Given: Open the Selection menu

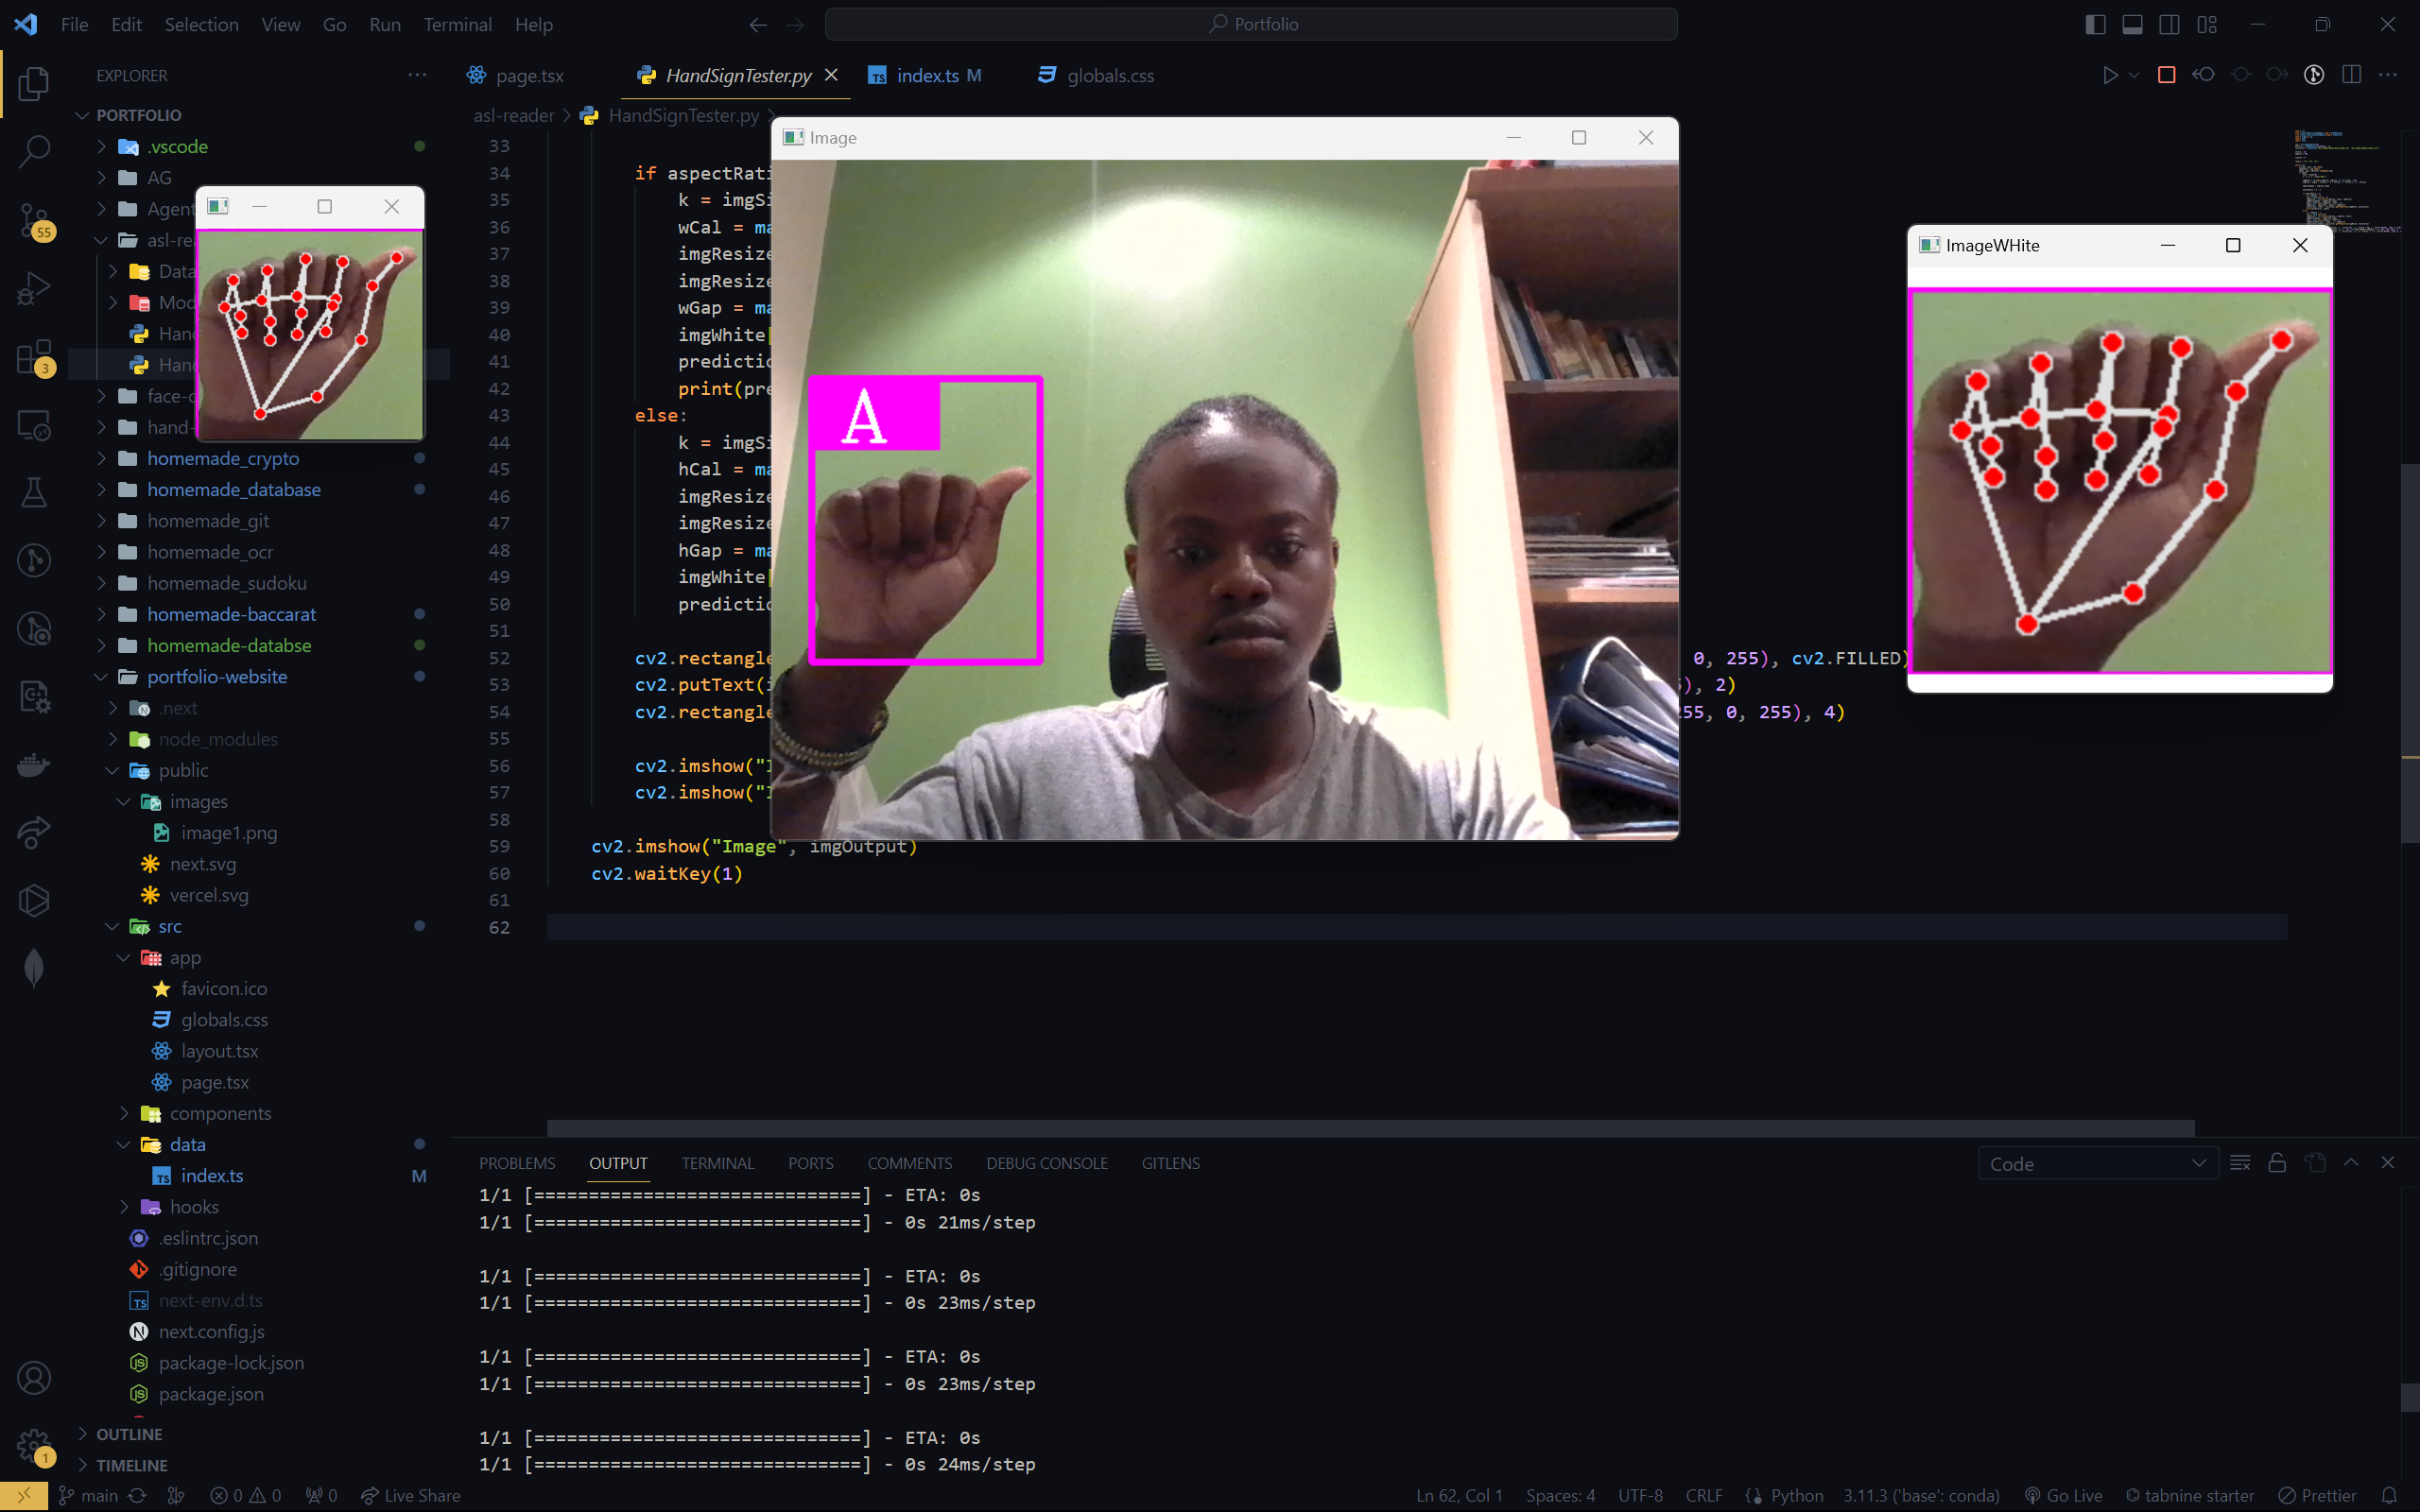Looking at the screenshot, I should point(201,24).
